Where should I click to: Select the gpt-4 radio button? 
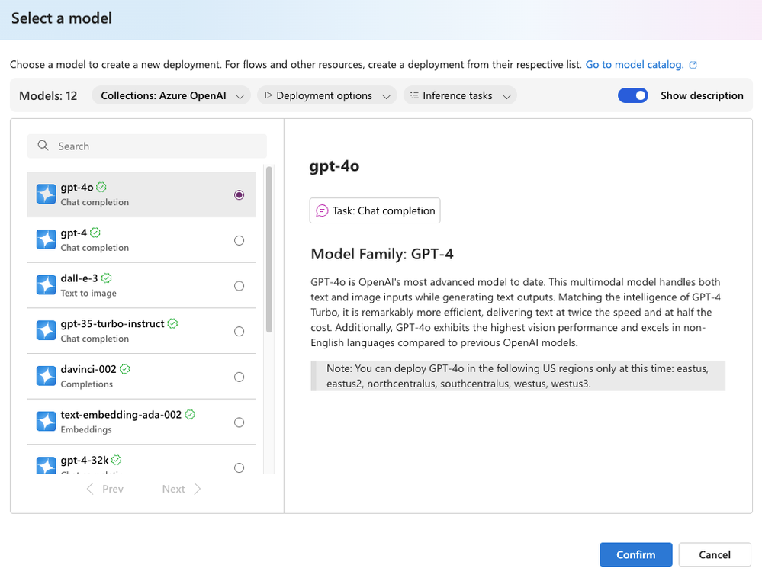point(239,240)
